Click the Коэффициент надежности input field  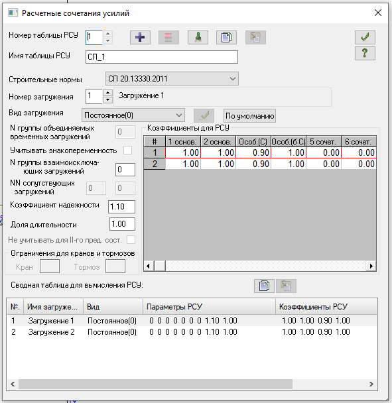pyautogui.click(x=121, y=207)
